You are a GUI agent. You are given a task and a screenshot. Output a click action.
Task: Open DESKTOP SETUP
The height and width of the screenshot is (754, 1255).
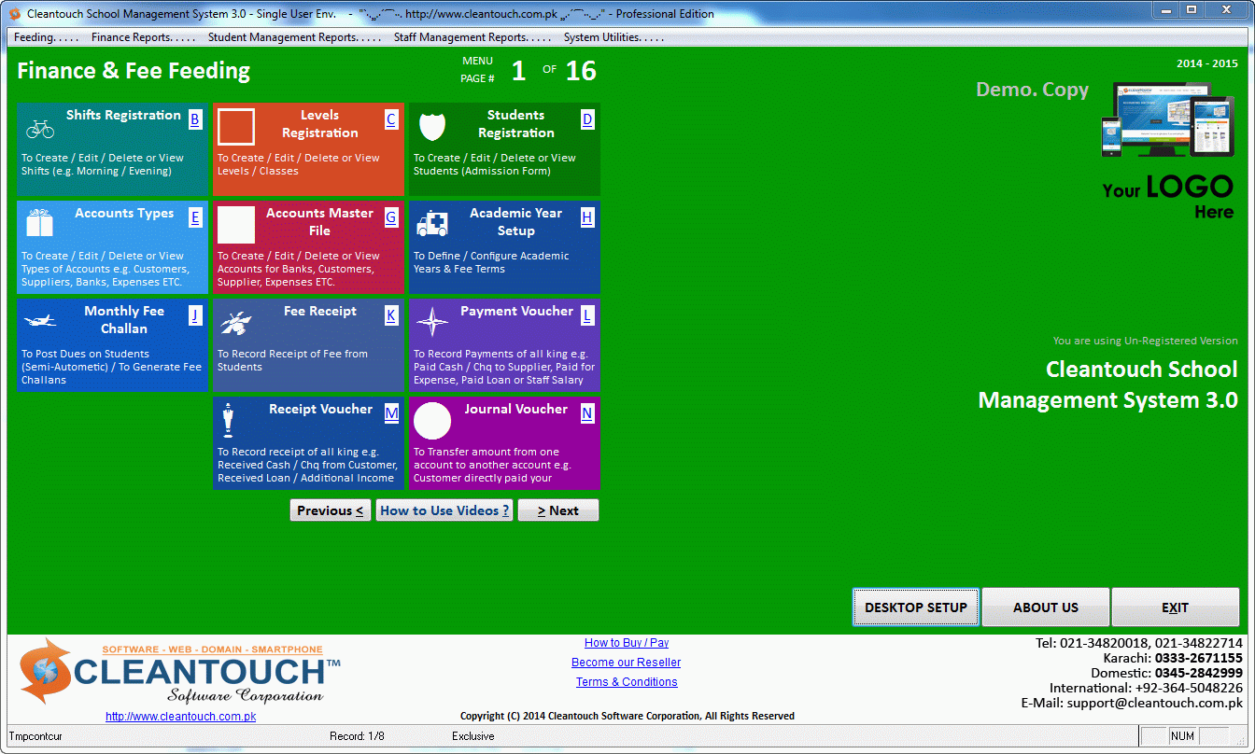coord(916,607)
